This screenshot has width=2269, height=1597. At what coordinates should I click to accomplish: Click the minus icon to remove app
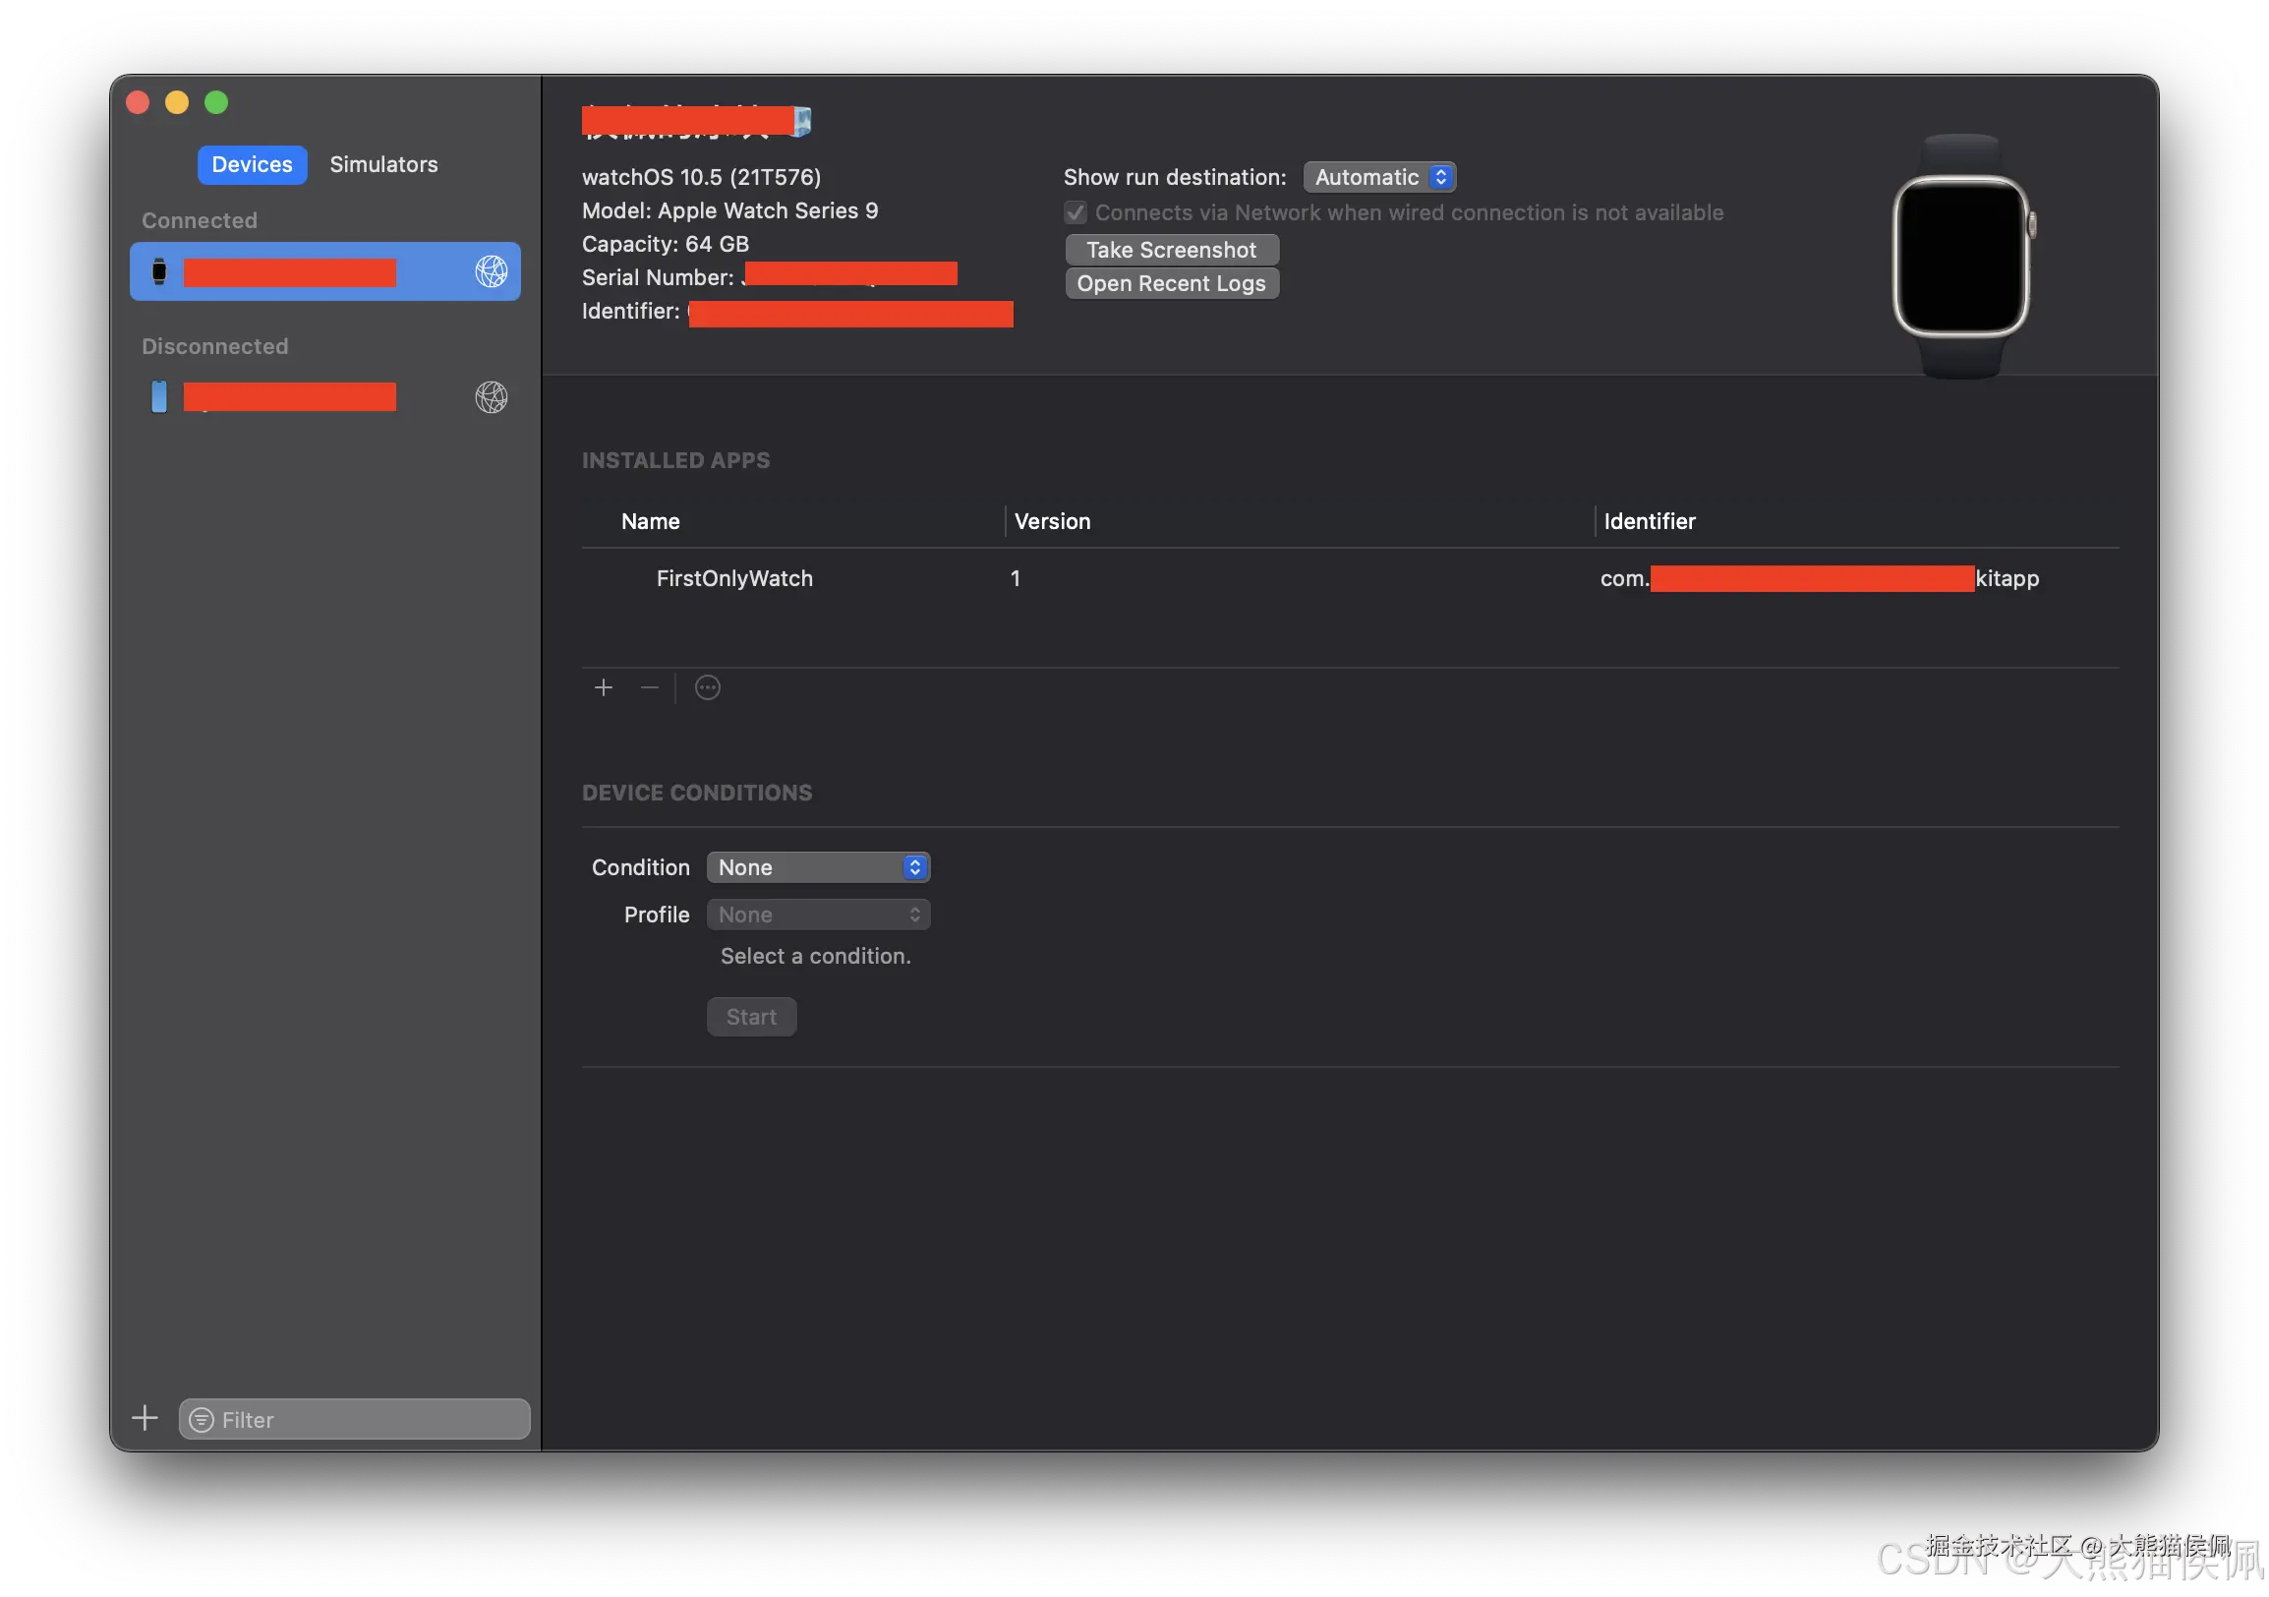pyautogui.click(x=649, y=686)
